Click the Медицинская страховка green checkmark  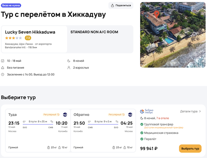tap(142, 133)
